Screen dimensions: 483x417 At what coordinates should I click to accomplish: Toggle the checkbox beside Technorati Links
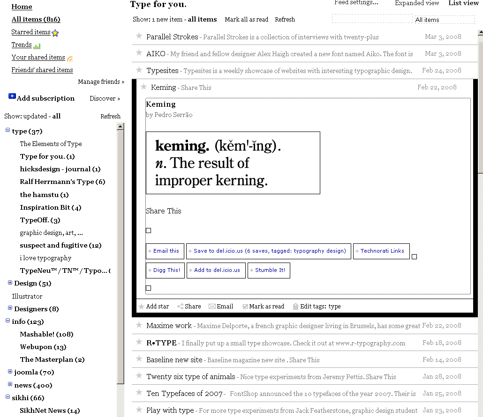click(414, 256)
